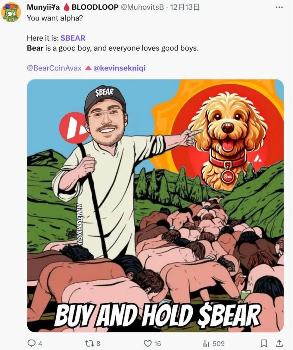Open the reply comment icon
Viewport: 293px width, 350px height.
click(x=31, y=343)
